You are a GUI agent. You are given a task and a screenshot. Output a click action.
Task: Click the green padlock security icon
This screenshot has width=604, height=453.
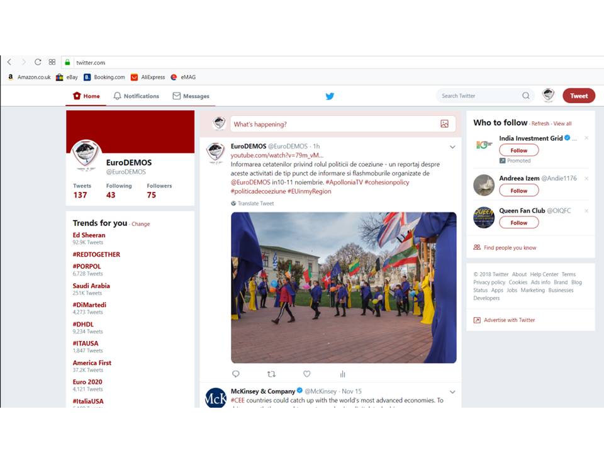tap(67, 62)
